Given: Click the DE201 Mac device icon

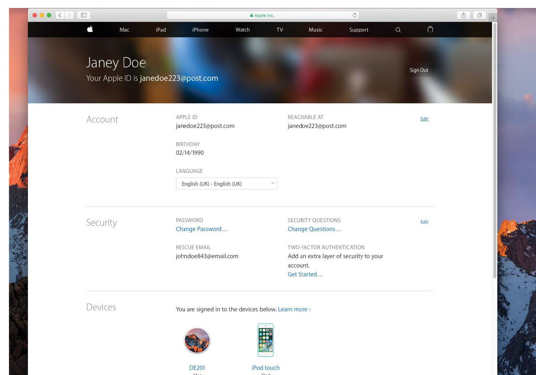Looking at the screenshot, I should pyautogui.click(x=197, y=340).
